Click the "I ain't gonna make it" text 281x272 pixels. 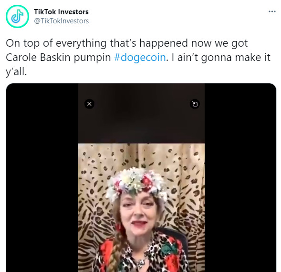point(221,58)
